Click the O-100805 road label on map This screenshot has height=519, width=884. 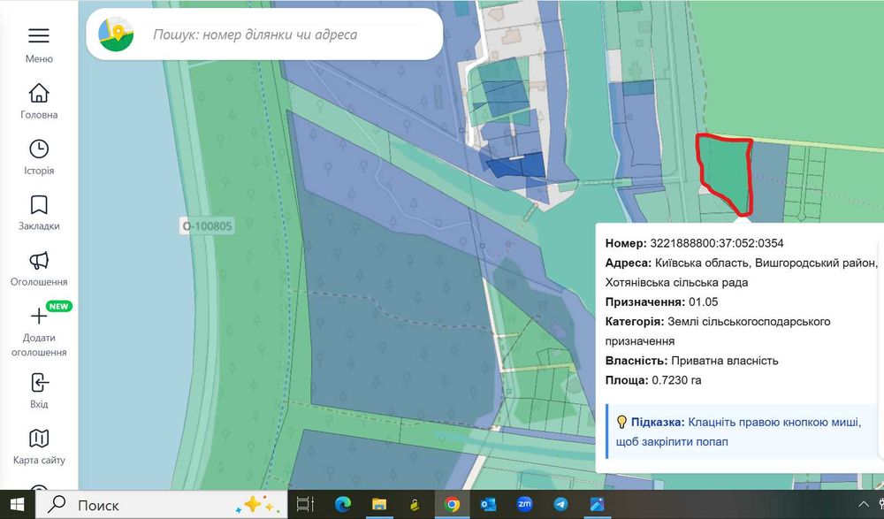pos(207,226)
